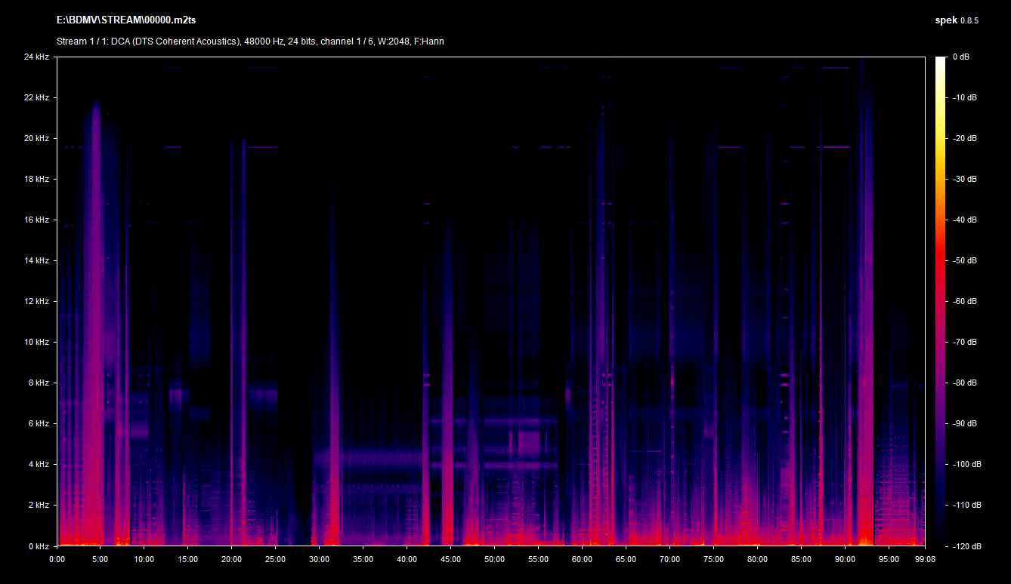Click the white top of the dB color bar

click(x=940, y=60)
